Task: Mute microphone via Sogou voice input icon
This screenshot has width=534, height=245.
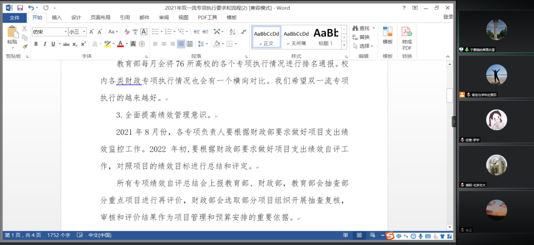Action: click(420, 236)
